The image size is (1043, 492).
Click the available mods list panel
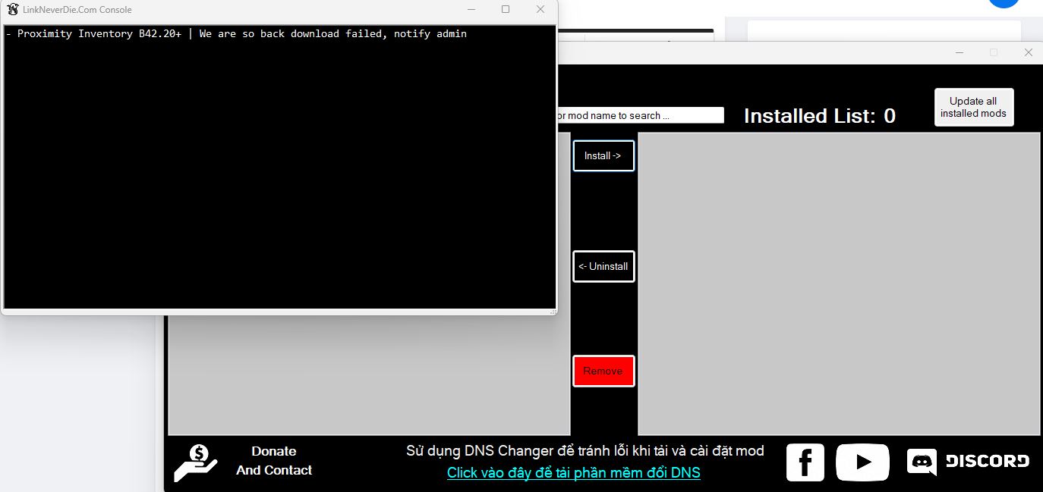click(369, 374)
